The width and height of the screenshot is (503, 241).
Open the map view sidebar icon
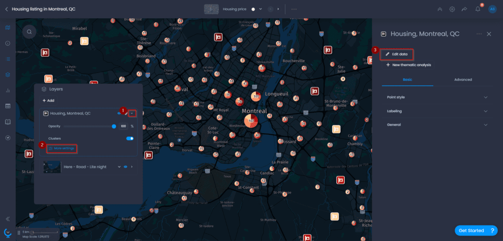coord(8,28)
